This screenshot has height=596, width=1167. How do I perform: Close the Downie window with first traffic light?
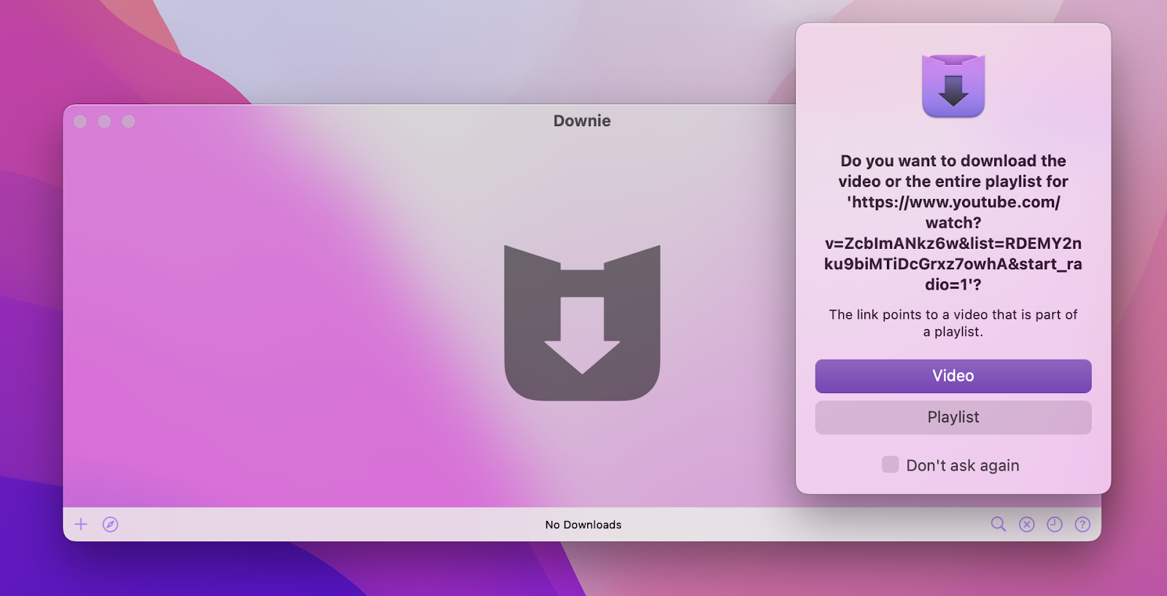point(80,121)
